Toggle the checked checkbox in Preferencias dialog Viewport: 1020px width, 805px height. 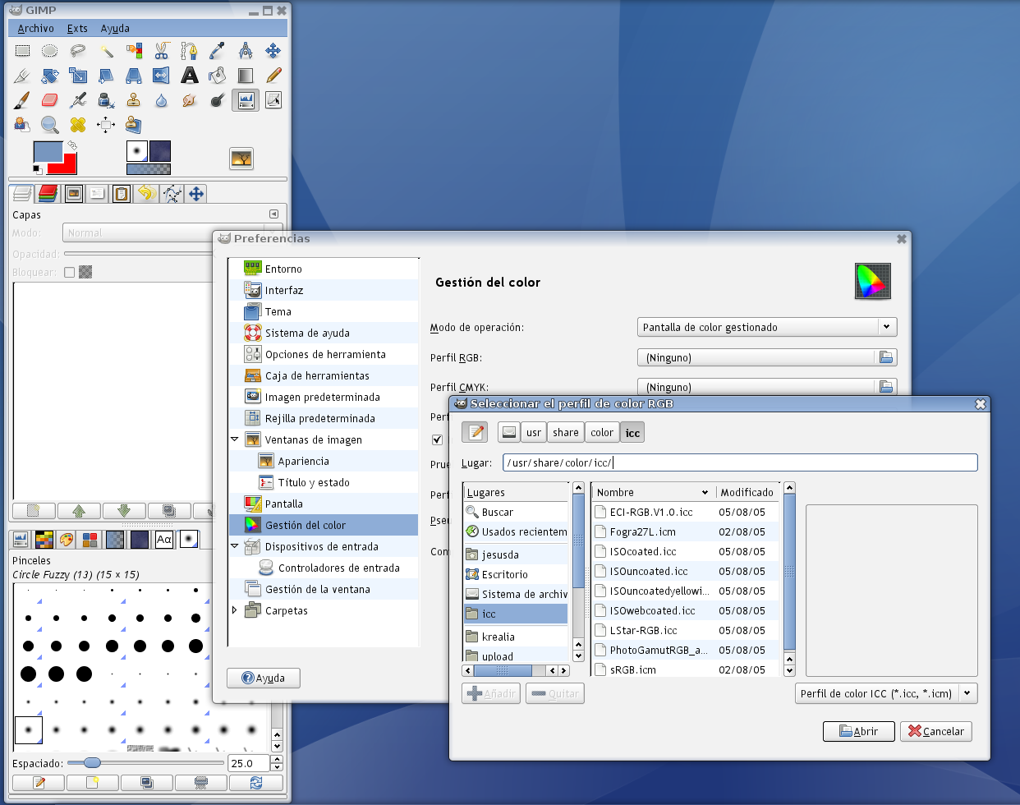tap(437, 439)
